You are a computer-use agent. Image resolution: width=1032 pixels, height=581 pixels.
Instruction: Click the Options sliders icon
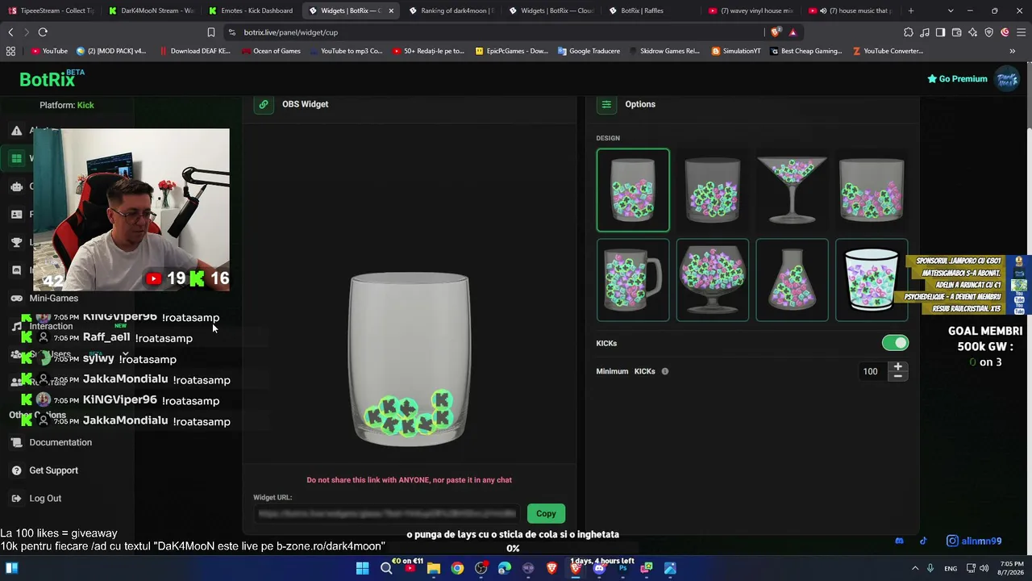[606, 104]
